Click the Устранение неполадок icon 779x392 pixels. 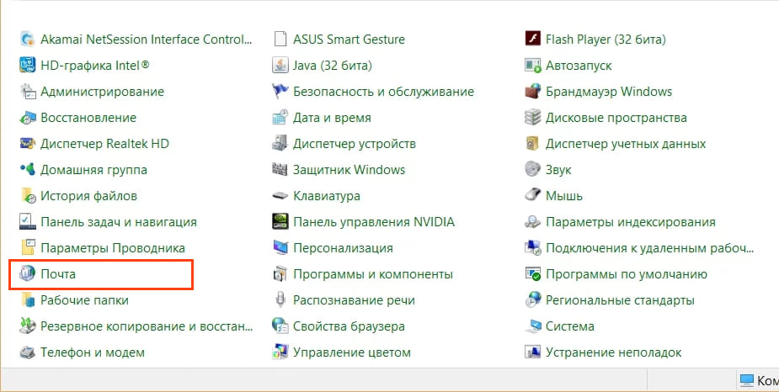click(x=532, y=352)
